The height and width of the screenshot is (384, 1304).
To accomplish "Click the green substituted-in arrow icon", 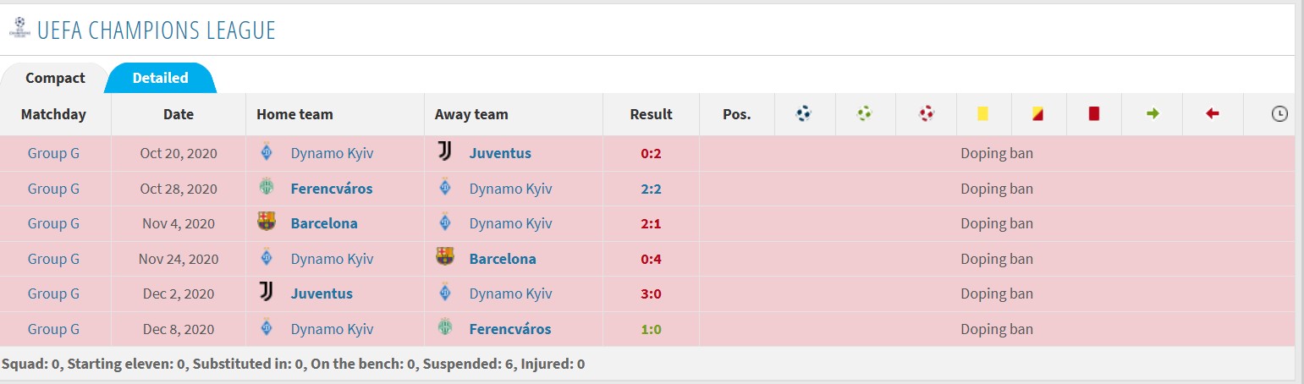I will tap(1152, 113).
